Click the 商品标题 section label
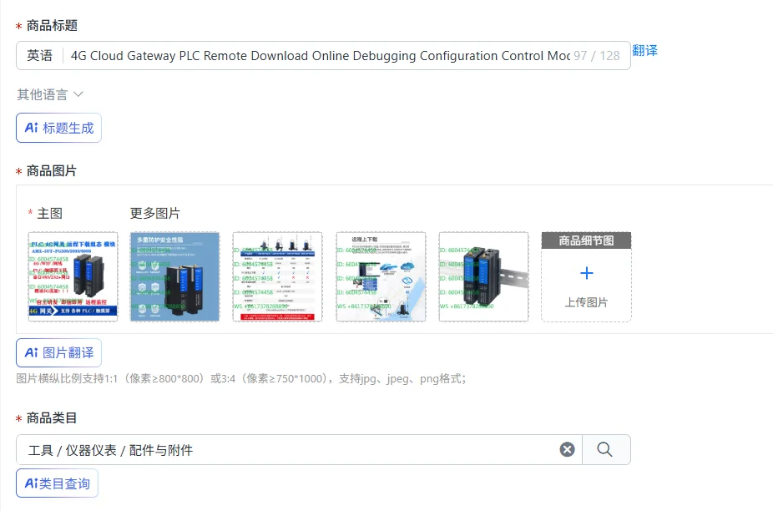773x511 pixels. [52, 25]
